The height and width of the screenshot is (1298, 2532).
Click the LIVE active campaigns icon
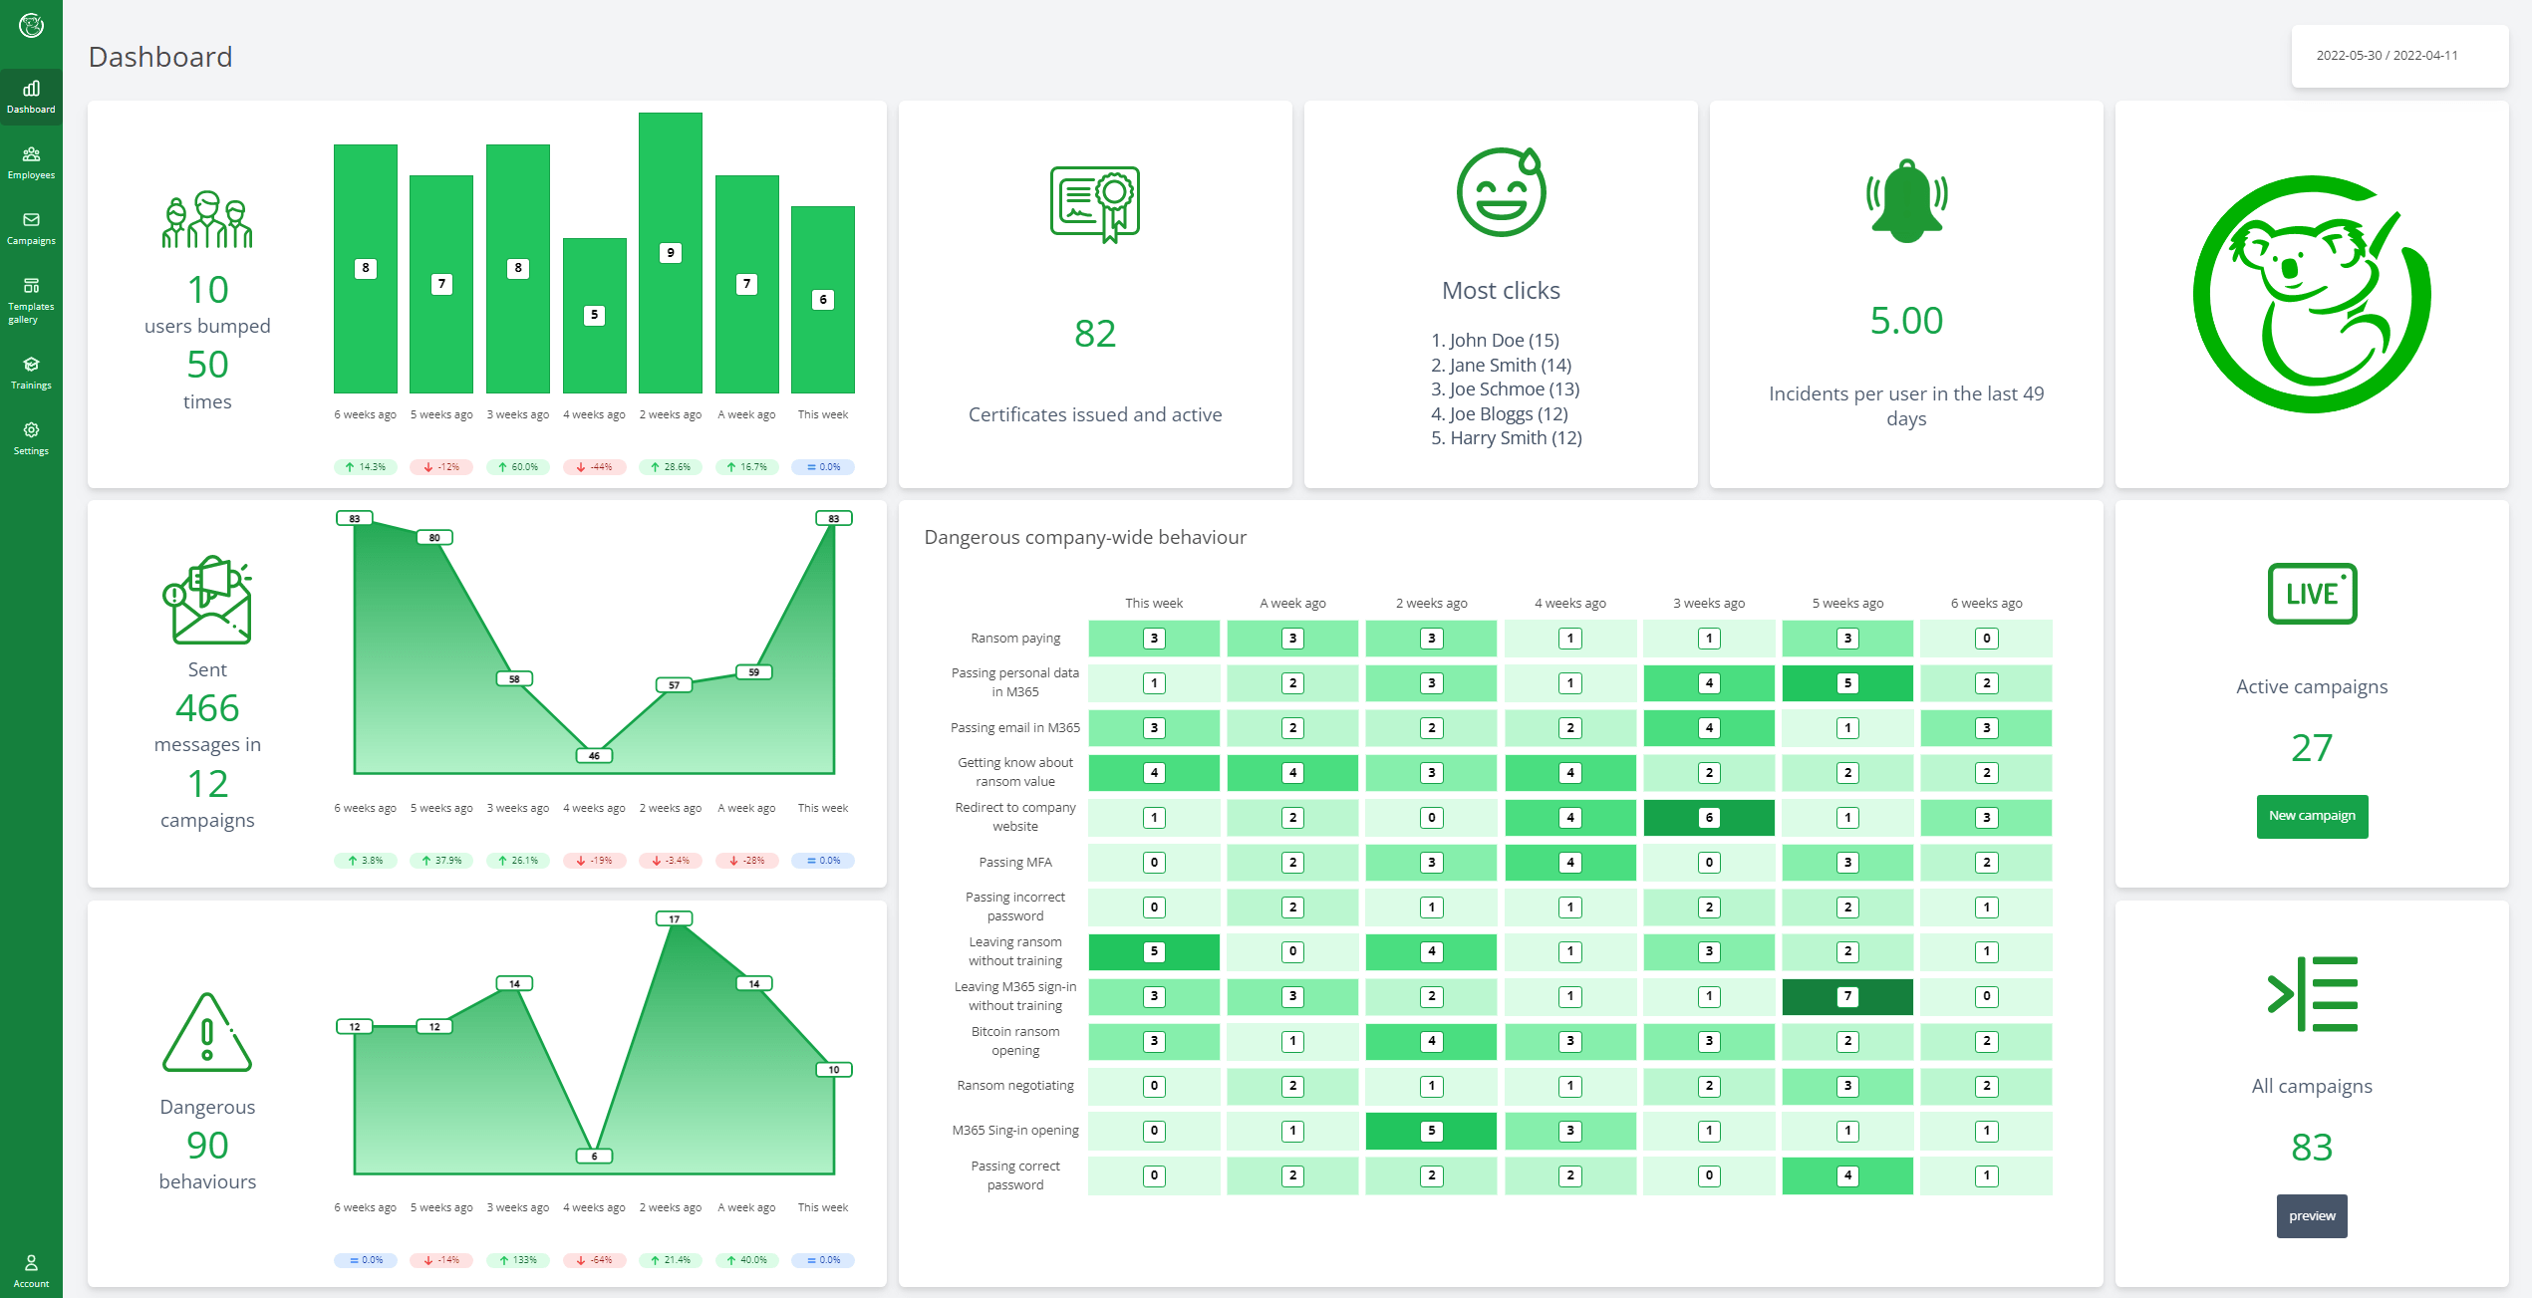(2311, 594)
